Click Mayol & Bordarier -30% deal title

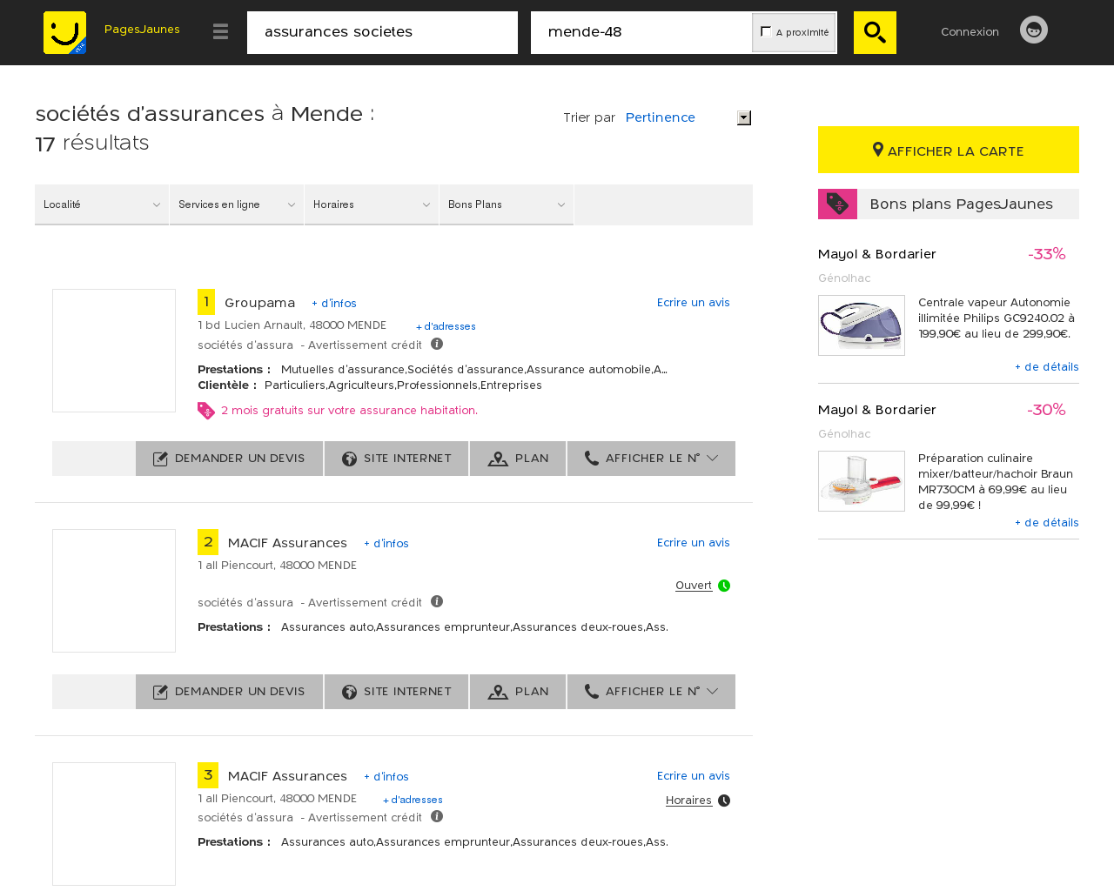[877, 410]
